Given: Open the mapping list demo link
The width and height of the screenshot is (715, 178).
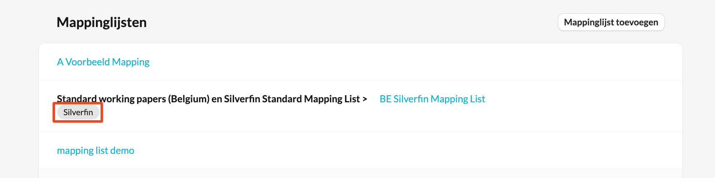Looking at the screenshot, I should pos(96,151).
